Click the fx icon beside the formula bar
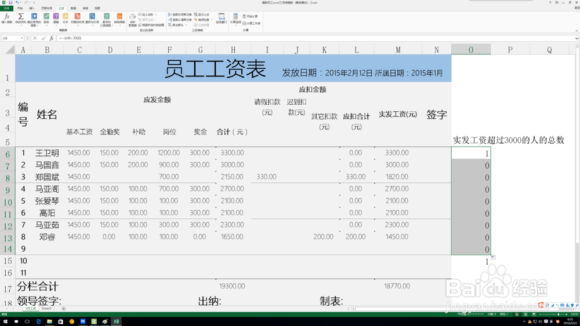Image resolution: width=580 pixels, height=326 pixels. coord(52,38)
